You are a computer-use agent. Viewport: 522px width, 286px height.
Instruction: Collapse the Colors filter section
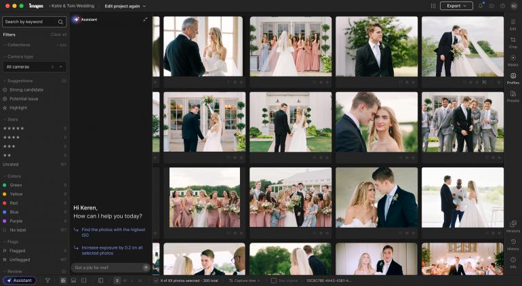[x=12, y=176]
